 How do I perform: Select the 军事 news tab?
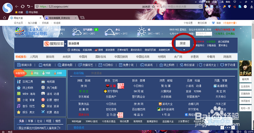click(30, 121)
